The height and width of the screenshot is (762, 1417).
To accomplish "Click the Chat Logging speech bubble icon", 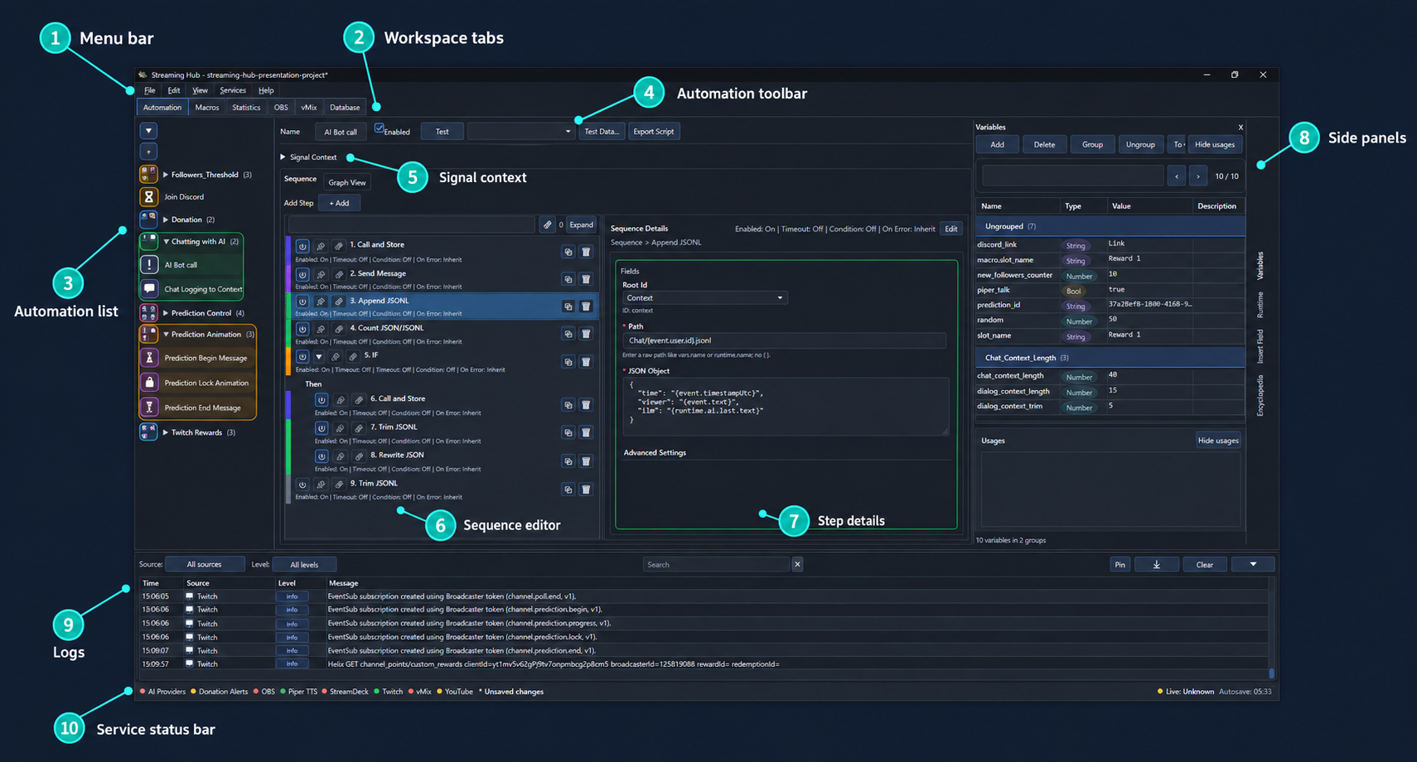I will 149,288.
